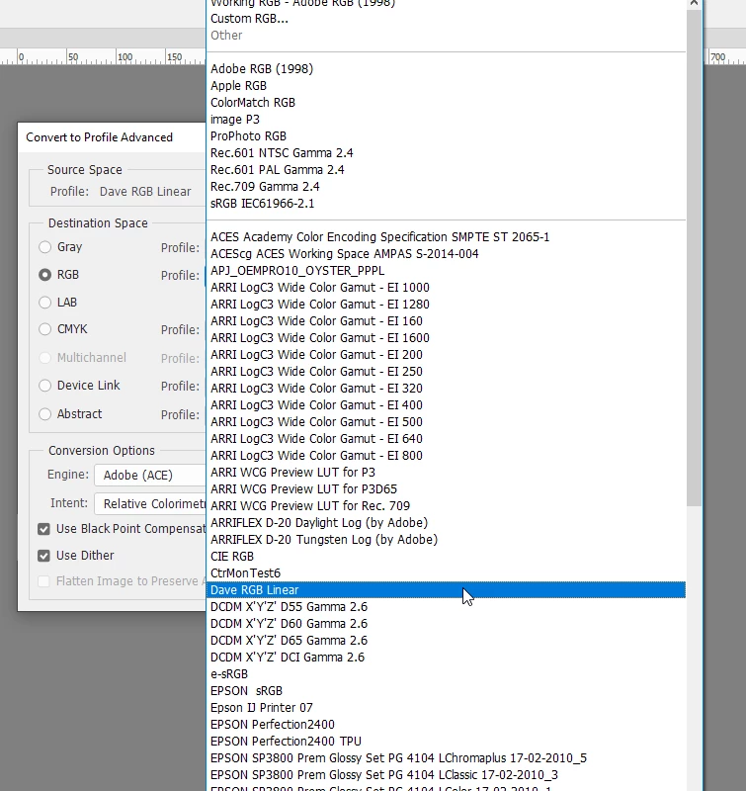Choose Custom RGB... from the profile list
Viewport: 746px width, 791px height.
click(x=446, y=19)
